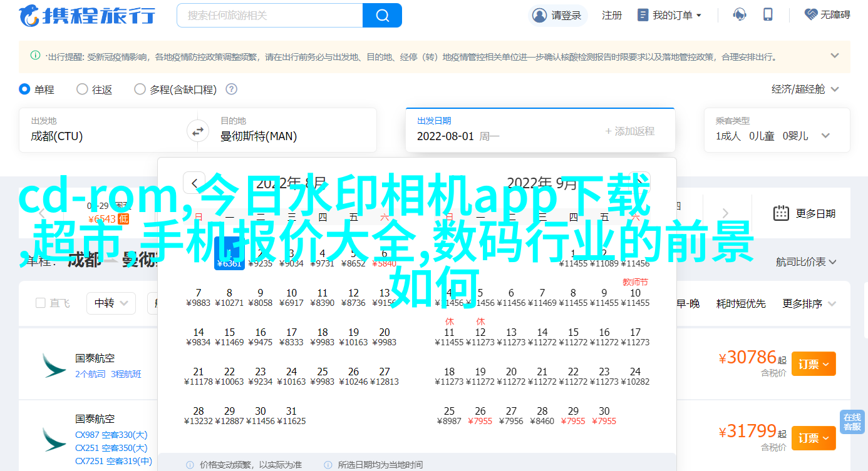Swap departure and destination cities

pyautogui.click(x=197, y=131)
